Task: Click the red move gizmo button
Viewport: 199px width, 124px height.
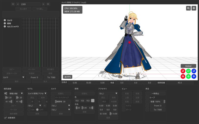Action: pyautogui.click(x=183, y=76)
